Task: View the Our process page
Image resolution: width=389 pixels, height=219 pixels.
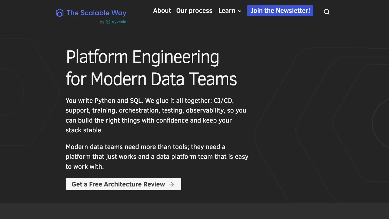Action: click(x=194, y=11)
